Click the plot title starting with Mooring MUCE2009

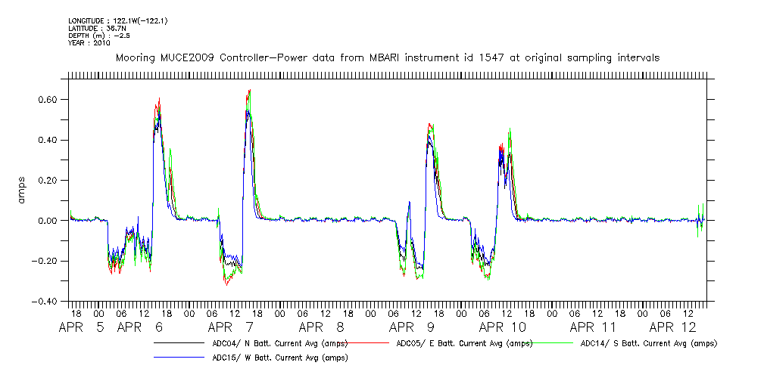coord(387,57)
